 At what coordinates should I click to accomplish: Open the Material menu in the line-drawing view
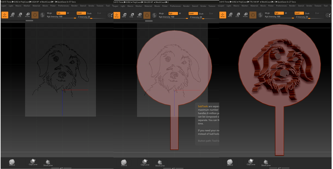pyautogui.click(x=36, y=6)
